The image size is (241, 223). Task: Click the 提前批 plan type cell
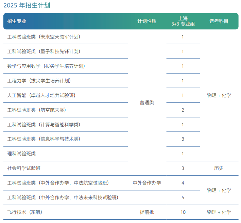pyautogui.click(x=147, y=212)
